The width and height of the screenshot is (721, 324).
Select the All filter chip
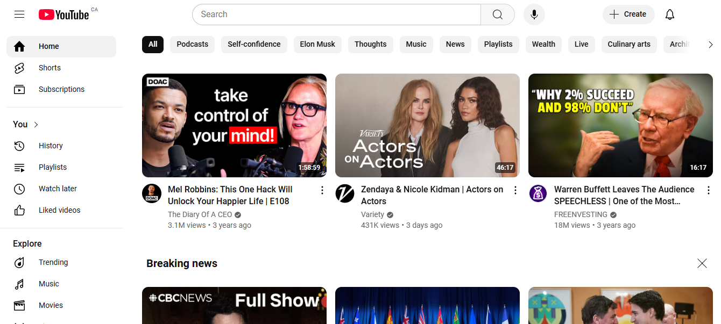pos(153,45)
